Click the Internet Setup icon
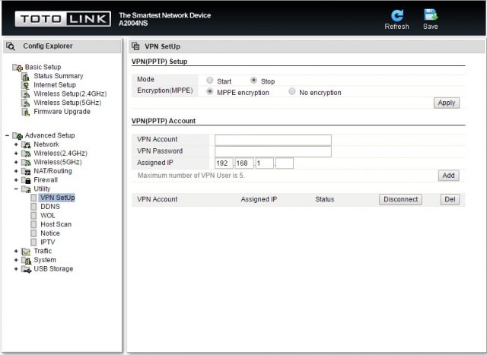Viewport: 487px width, 355px height. point(26,85)
